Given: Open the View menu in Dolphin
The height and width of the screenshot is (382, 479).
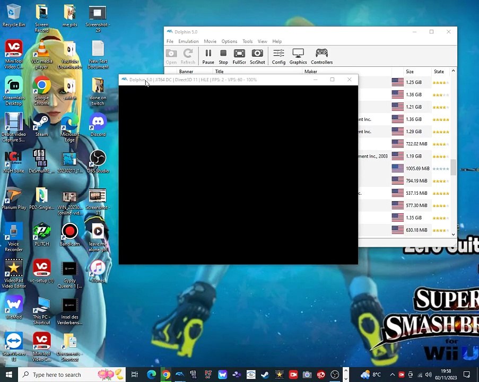Looking at the screenshot, I should tap(263, 41).
